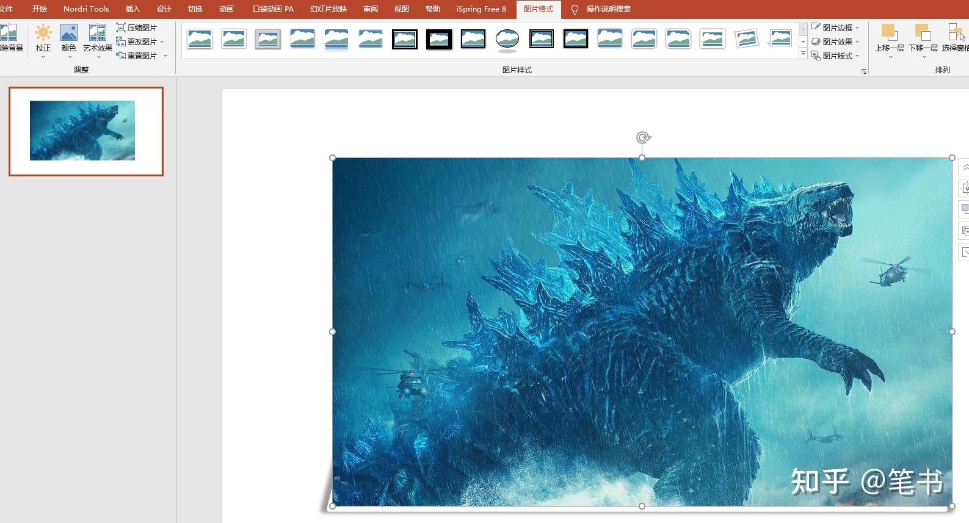This screenshot has width=969, height=523.
Task: Apply the Reflected Rounded Rectangle picture style
Action: 336,39
